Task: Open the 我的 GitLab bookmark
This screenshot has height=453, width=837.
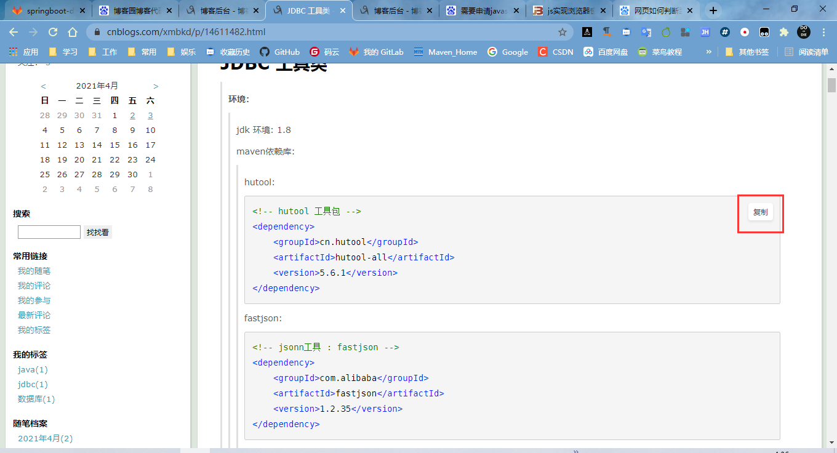Action: pos(376,52)
